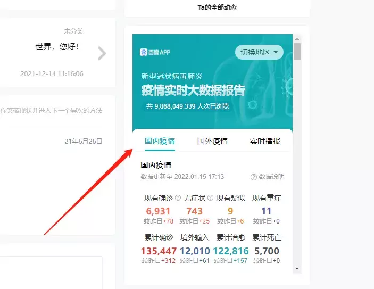Click the post timestamp 2021-12-14 11:16:06
Image resolution: width=374 pixels, height=289 pixels.
pyautogui.click(x=52, y=74)
